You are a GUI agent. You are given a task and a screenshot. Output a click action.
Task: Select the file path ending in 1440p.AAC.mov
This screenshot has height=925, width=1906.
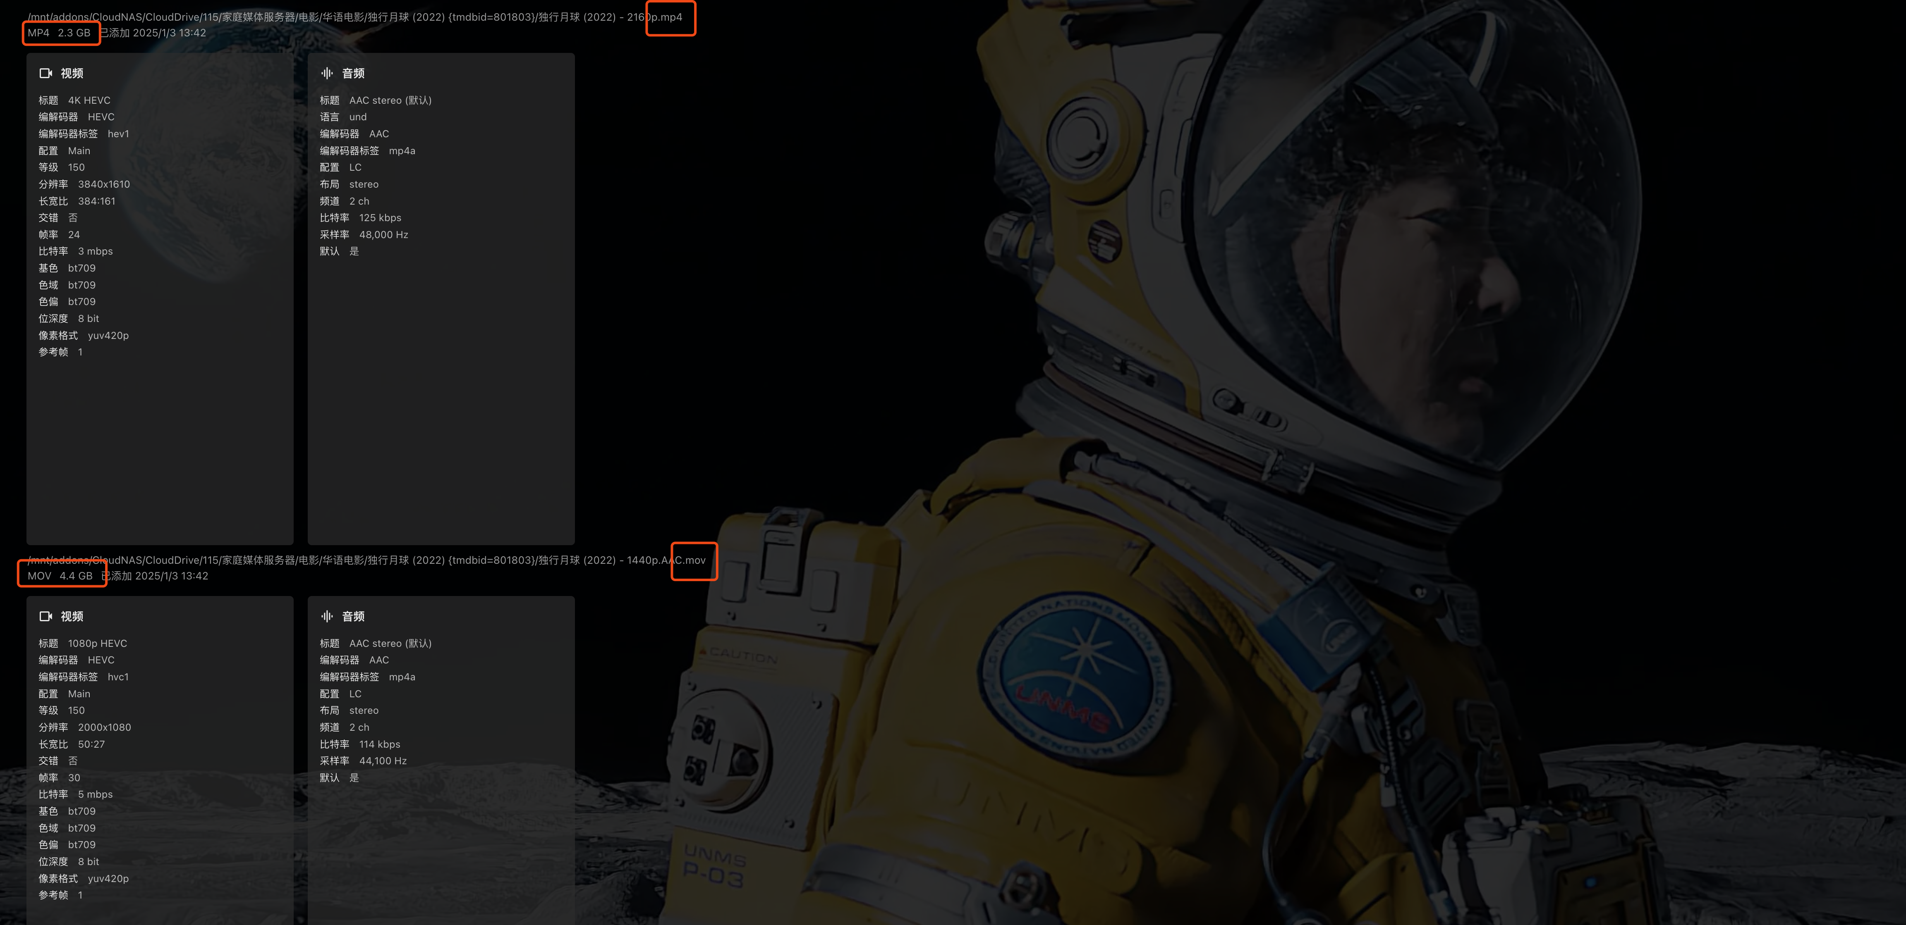(x=367, y=560)
